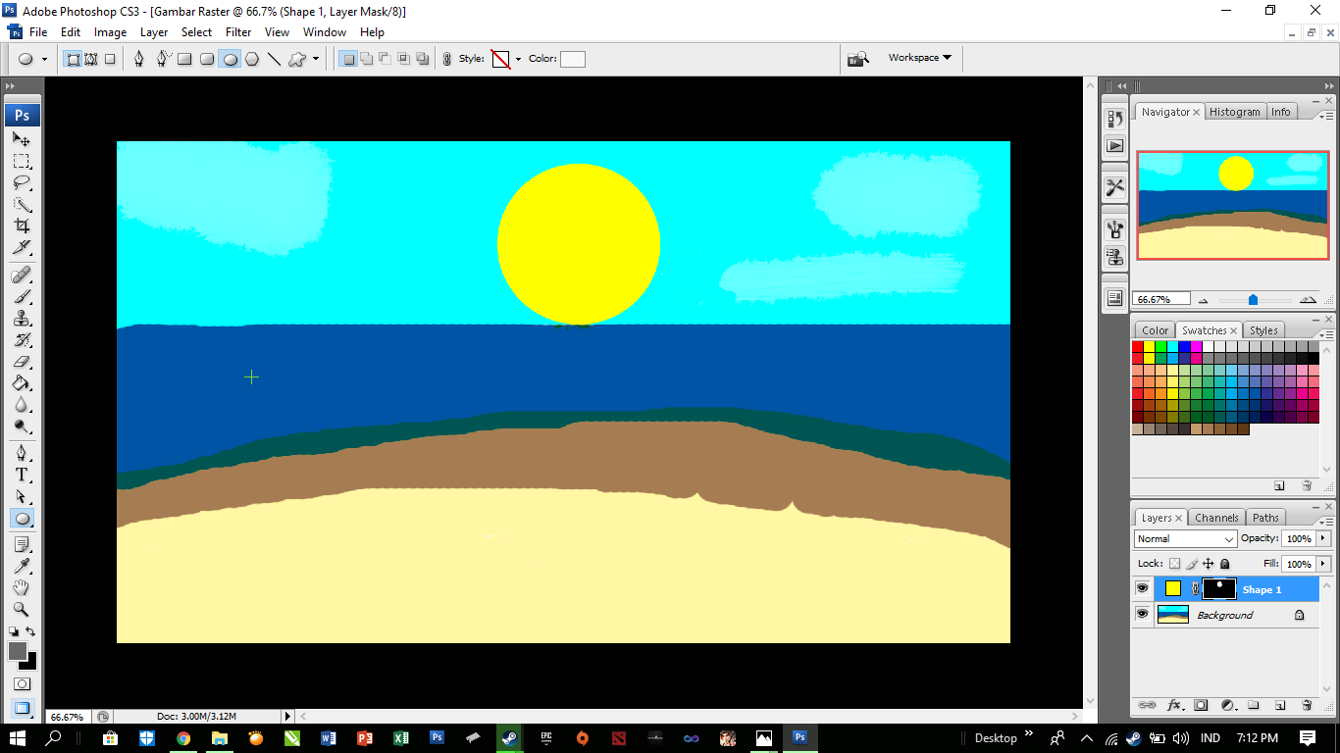Hide the Shape 1 layer
Image resolution: width=1340 pixels, height=753 pixels.
[x=1143, y=588]
